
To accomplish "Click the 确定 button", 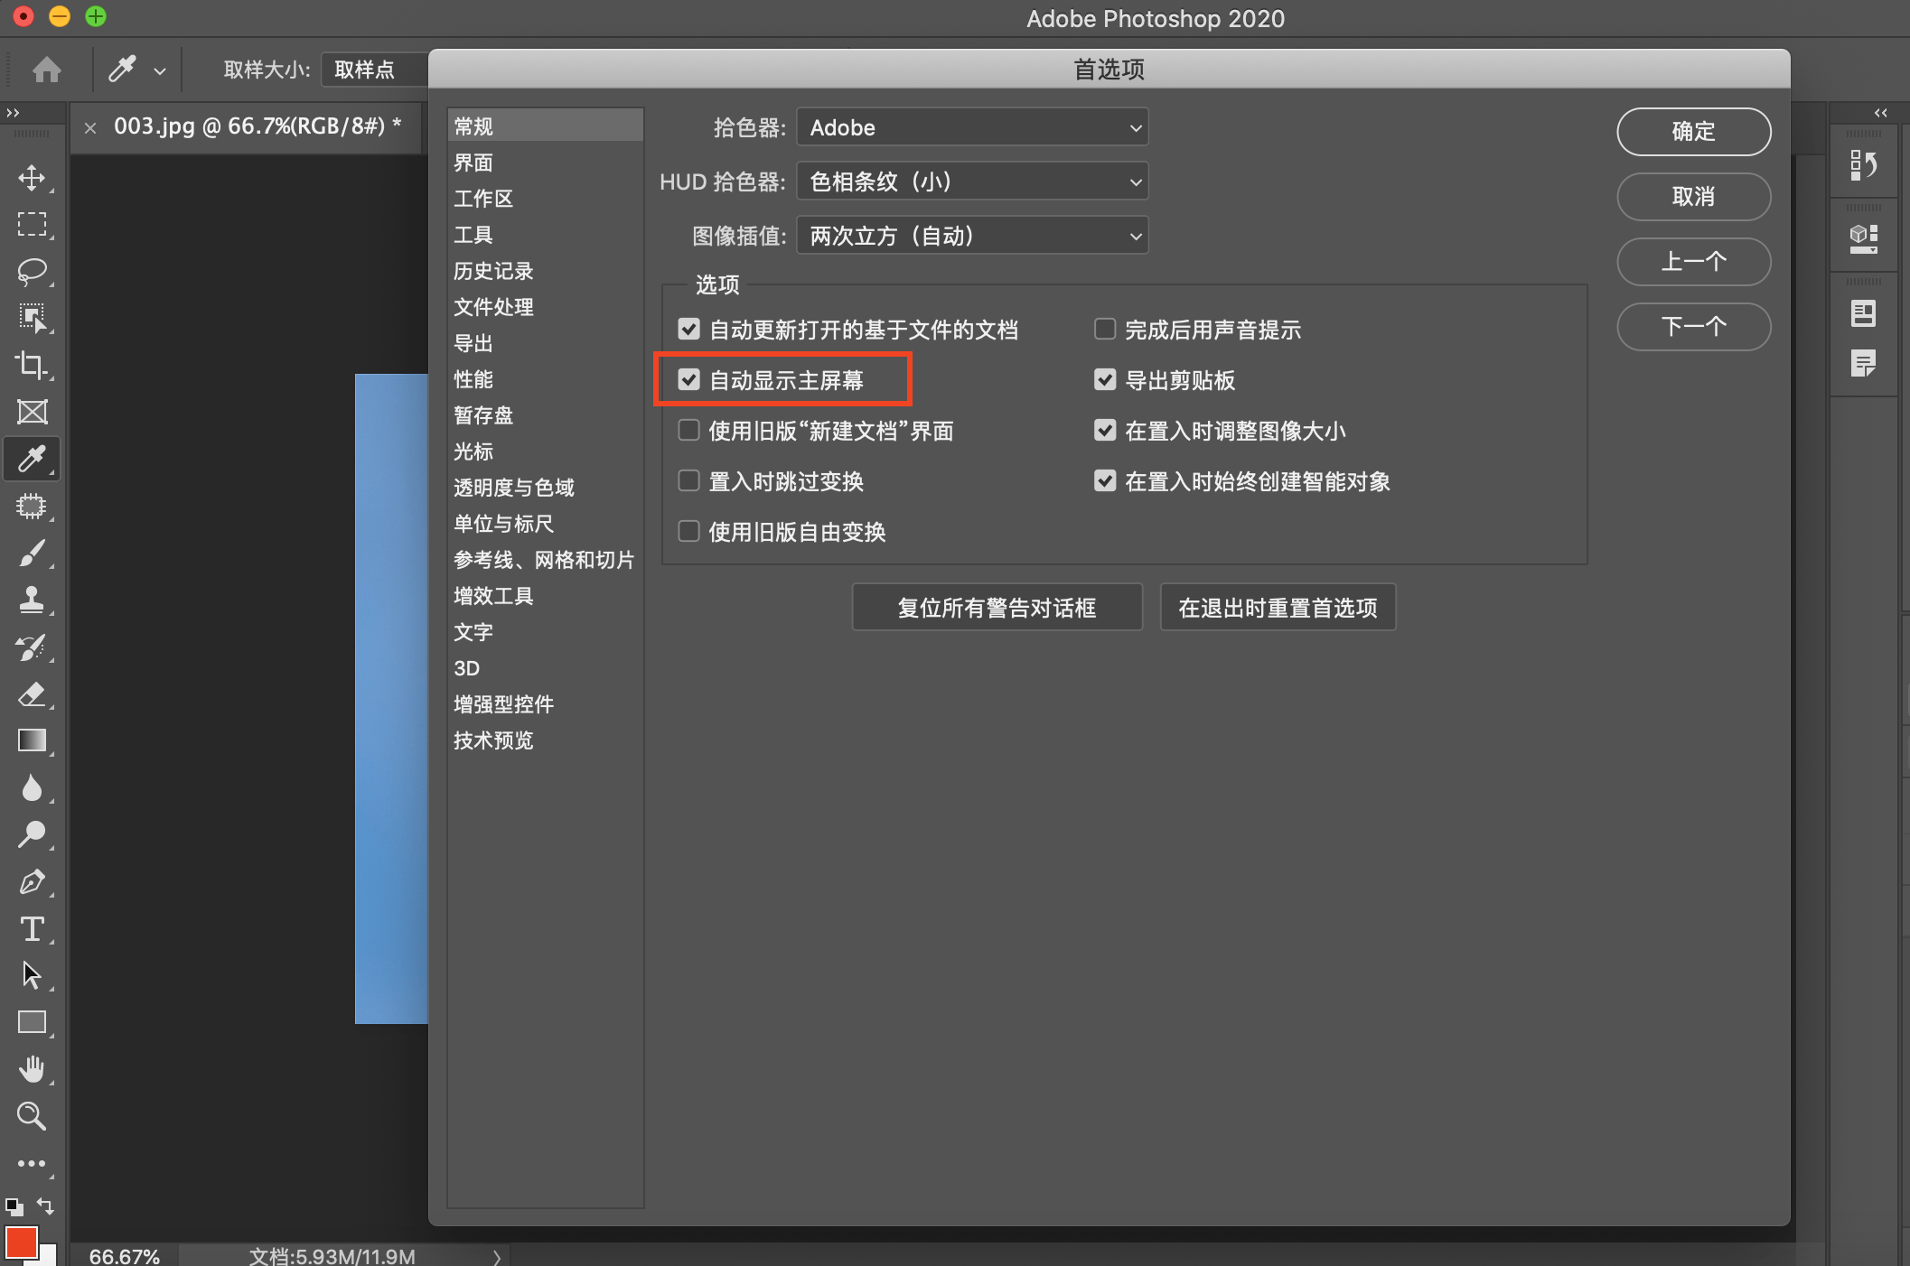I will (x=1693, y=132).
